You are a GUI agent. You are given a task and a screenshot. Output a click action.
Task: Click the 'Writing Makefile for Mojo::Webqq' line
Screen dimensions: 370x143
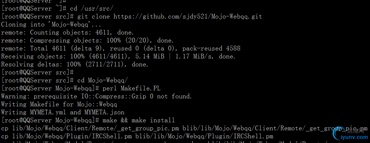59,104
